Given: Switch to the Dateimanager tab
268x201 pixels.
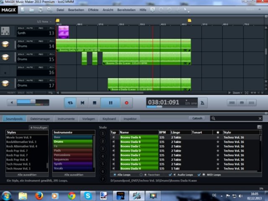Looking at the screenshot, I should [40, 119].
